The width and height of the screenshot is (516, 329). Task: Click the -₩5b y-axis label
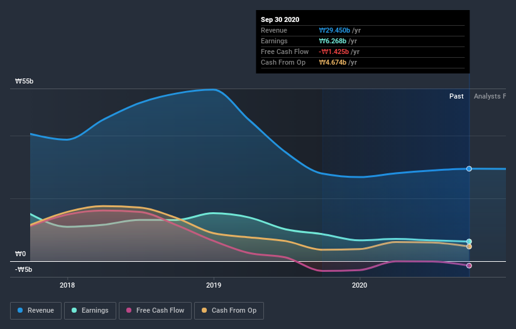point(24,269)
